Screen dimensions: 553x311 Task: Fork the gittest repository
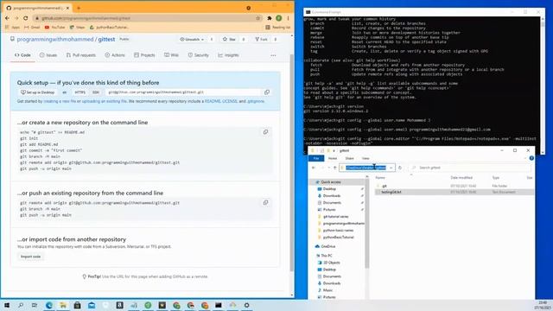coord(261,39)
